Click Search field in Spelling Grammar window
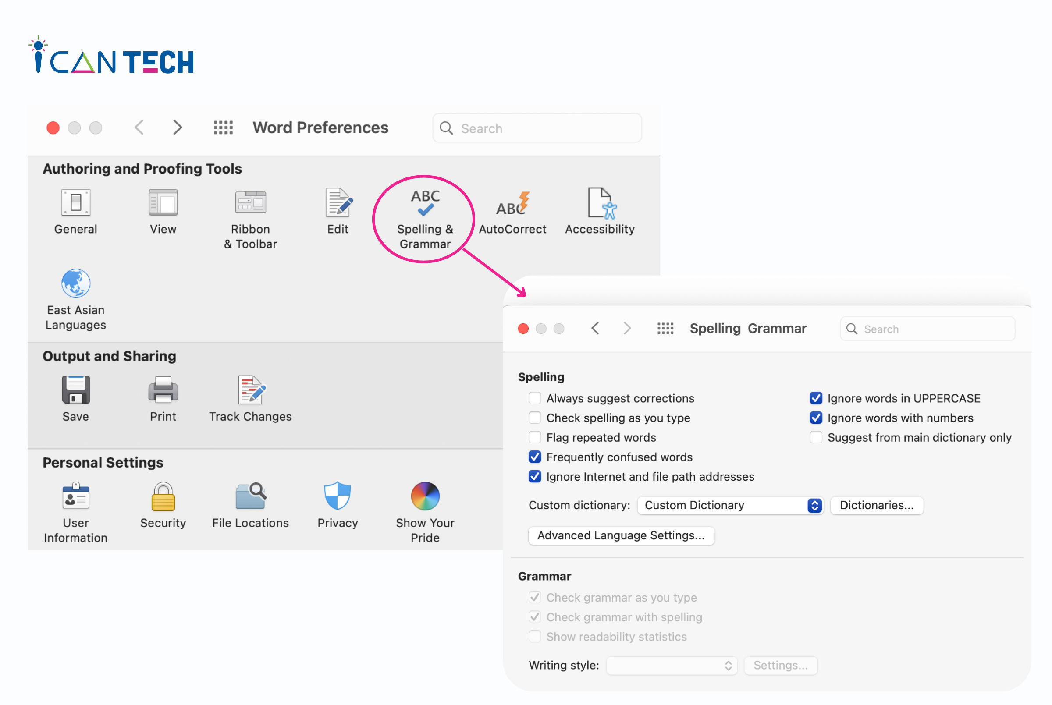 click(x=928, y=329)
